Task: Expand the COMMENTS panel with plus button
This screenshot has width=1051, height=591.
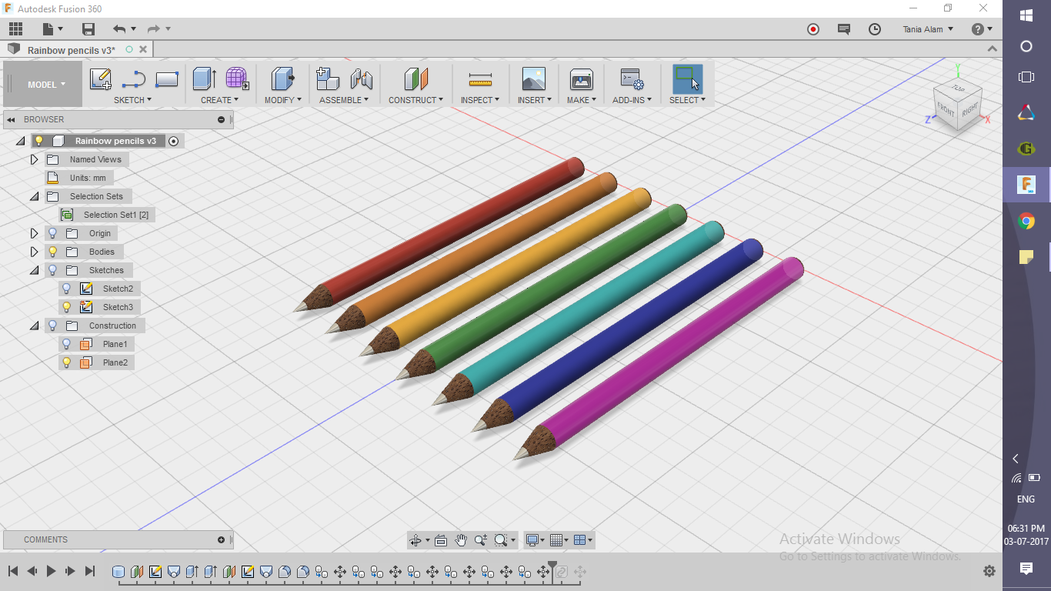Action: click(x=222, y=539)
